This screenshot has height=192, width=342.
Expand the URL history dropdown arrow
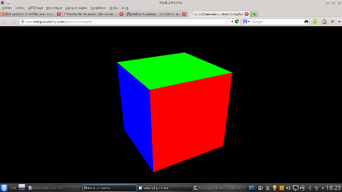click(x=232, y=21)
